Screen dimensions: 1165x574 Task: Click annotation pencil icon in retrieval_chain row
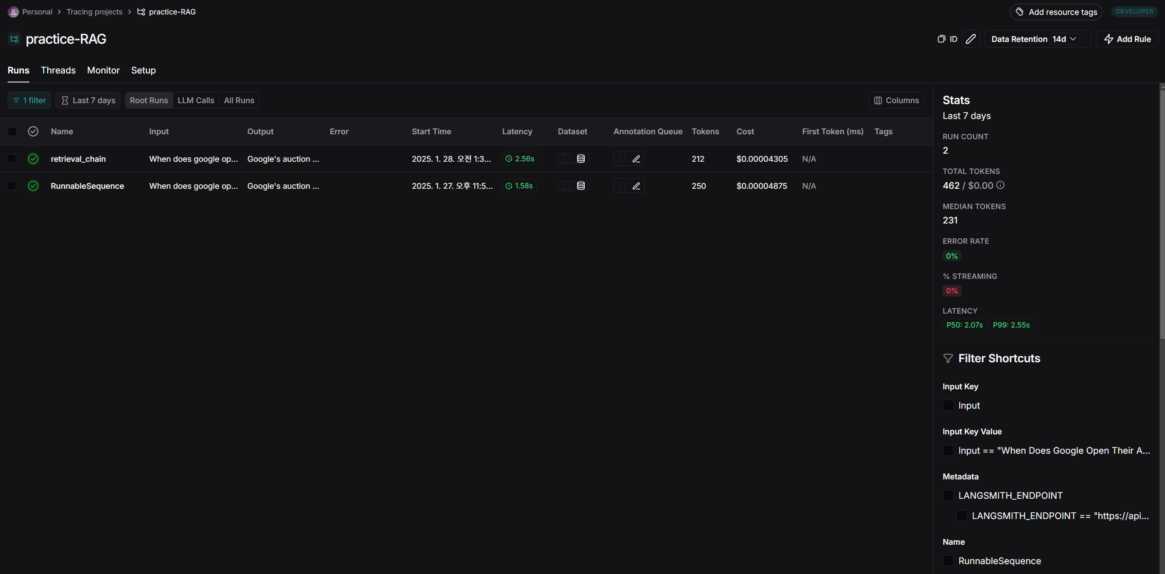tap(636, 159)
